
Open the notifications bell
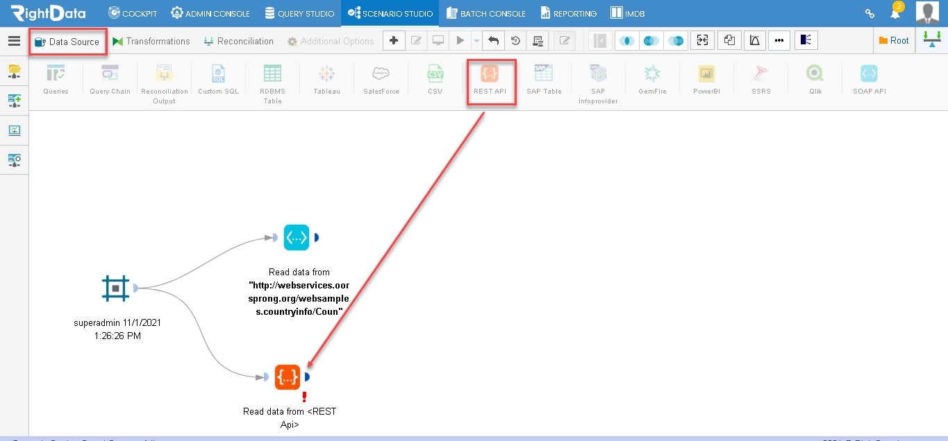[x=895, y=13]
